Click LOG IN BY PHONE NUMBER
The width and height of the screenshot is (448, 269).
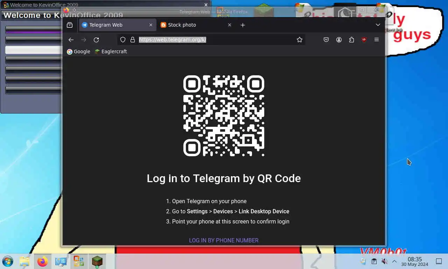click(224, 240)
